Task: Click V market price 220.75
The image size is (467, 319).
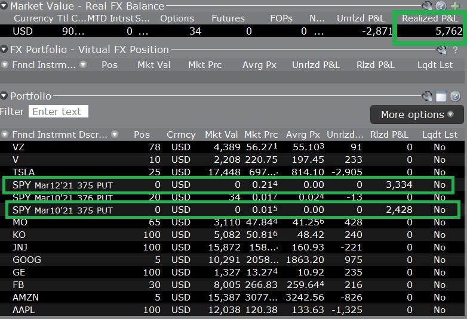Action: (x=261, y=160)
